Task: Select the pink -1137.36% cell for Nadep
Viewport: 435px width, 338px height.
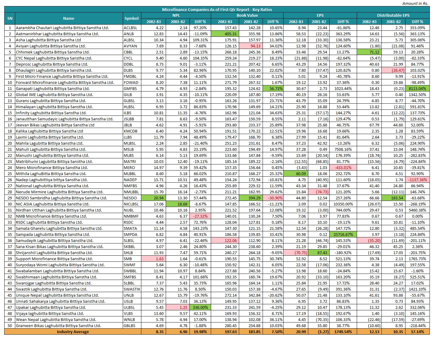Action: point(417,180)
